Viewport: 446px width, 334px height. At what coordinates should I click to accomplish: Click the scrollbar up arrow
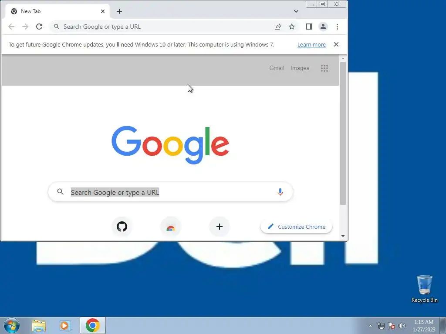tap(343, 58)
